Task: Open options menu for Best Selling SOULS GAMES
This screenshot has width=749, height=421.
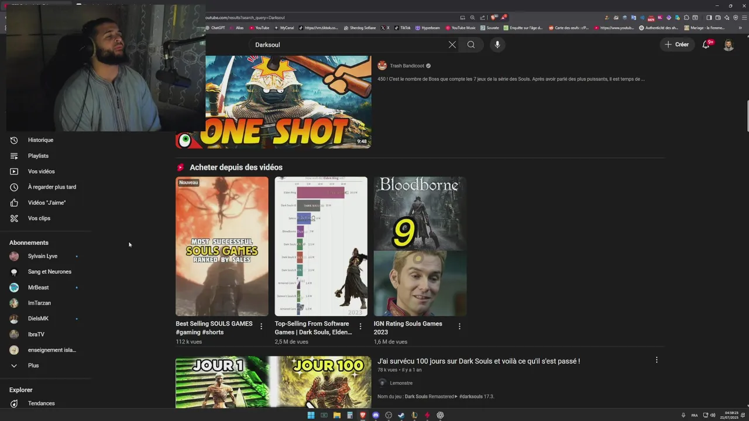Action: [262, 326]
